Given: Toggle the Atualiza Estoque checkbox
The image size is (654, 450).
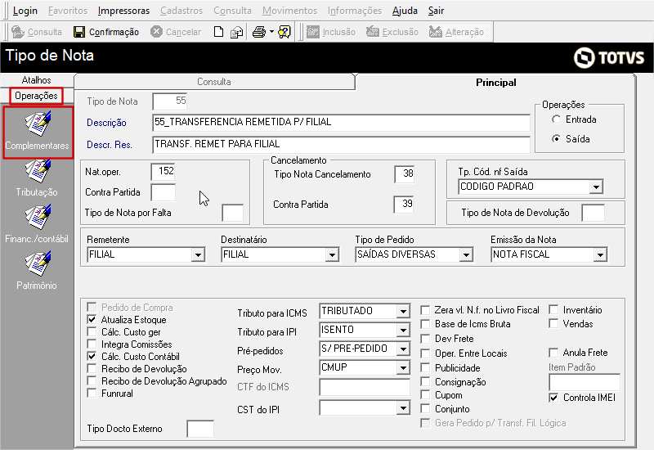Looking at the screenshot, I should point(92,320).
